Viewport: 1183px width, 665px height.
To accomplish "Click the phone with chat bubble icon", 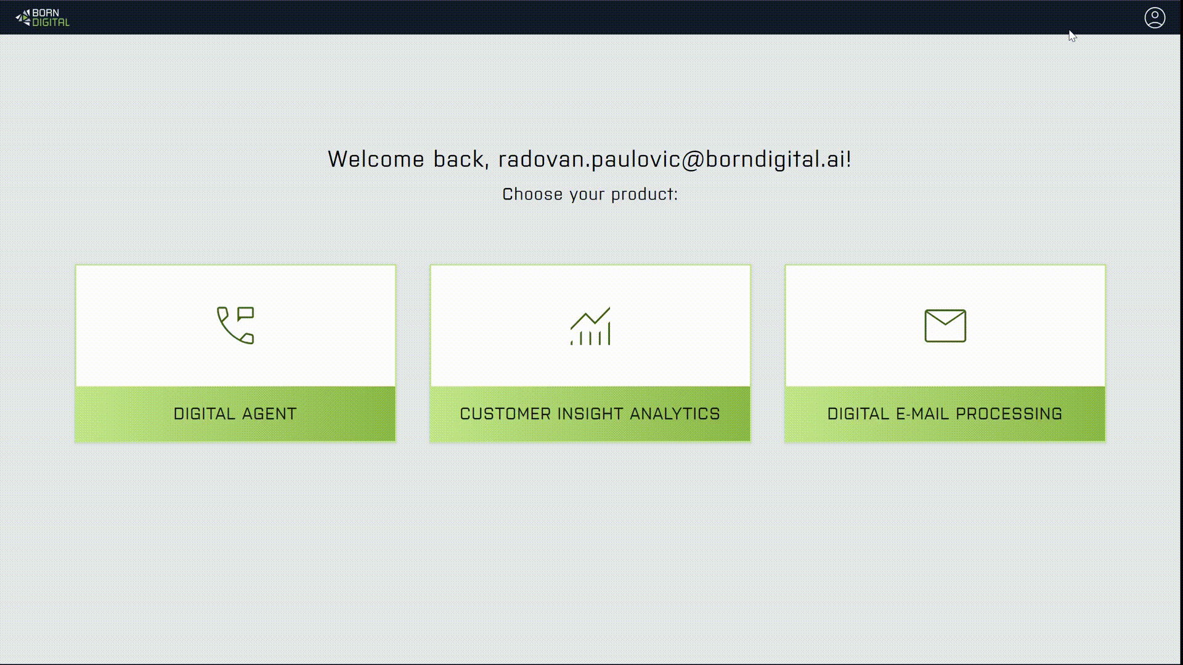I will 235,325.
